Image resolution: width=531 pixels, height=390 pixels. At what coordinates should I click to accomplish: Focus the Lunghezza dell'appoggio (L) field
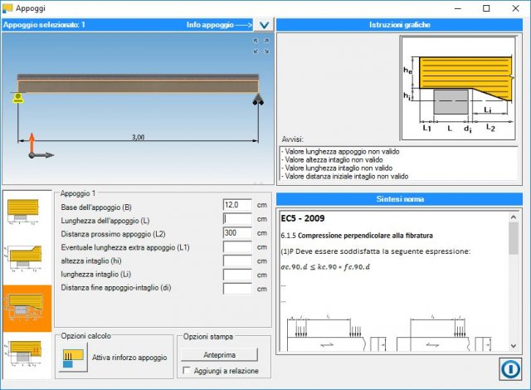[x=237, y=219]
